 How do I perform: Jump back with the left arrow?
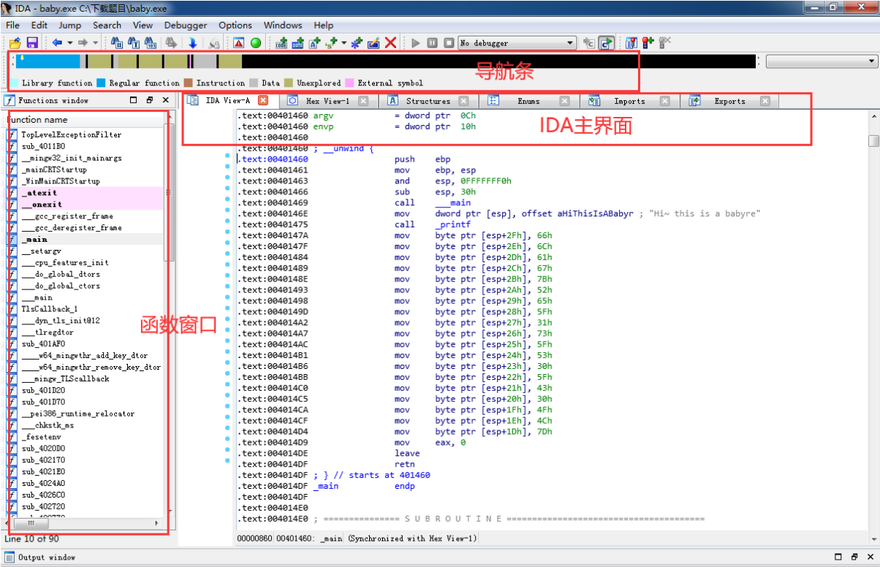[57, 43]
